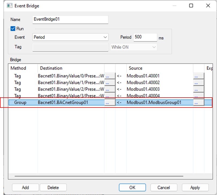
Task: Click the horizontal scrollbar in Bridge list
Action: (99, 176)
